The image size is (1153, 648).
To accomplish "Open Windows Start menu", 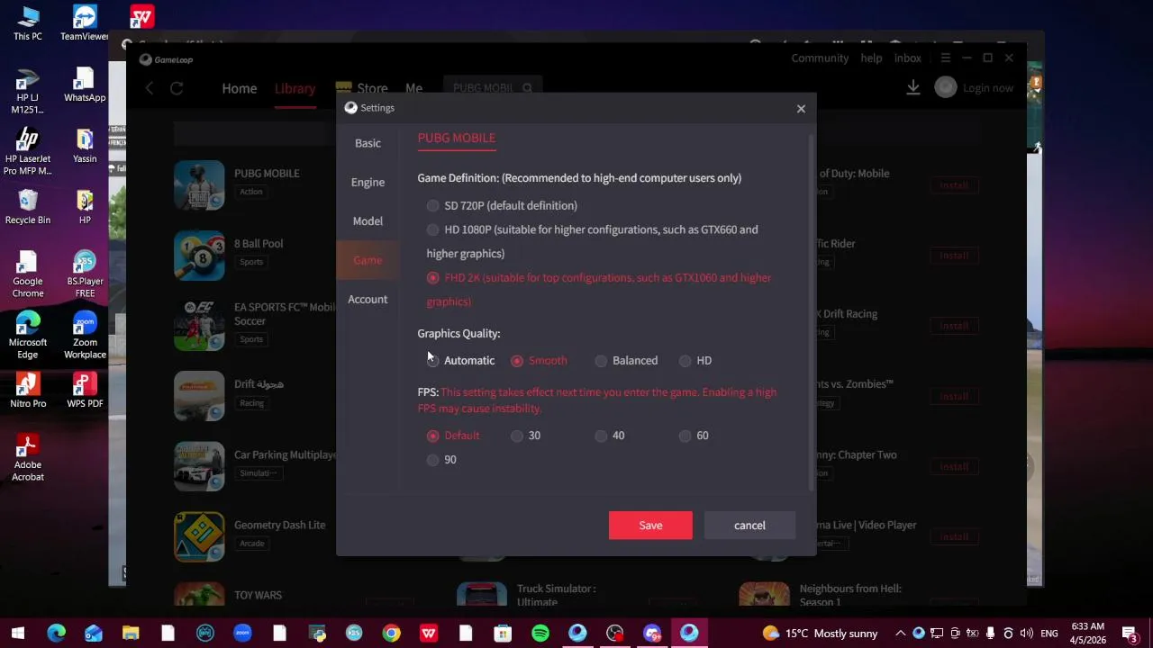I will (x=18, y=633).
